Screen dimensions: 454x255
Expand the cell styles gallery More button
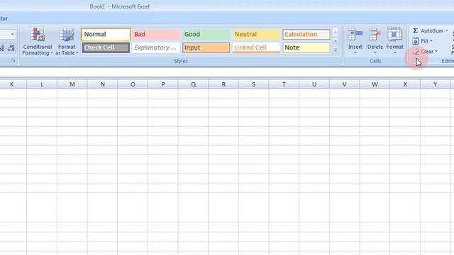point(336,50)
